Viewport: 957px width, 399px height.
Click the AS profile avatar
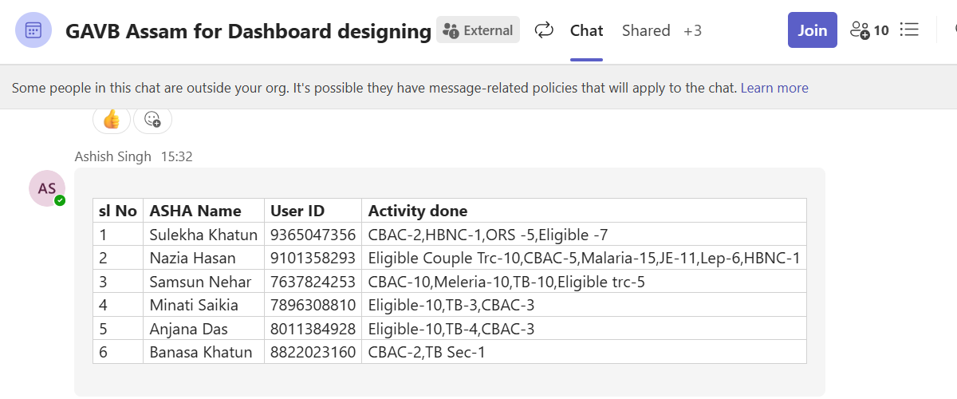click(x=47, y=188)
